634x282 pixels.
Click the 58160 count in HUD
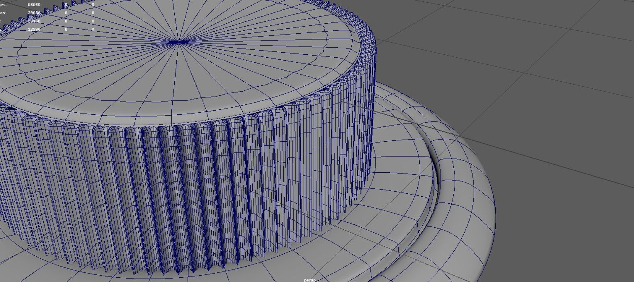34,21
